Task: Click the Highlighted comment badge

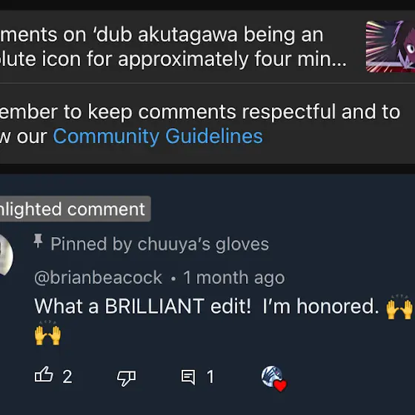Action: [76, 209]
